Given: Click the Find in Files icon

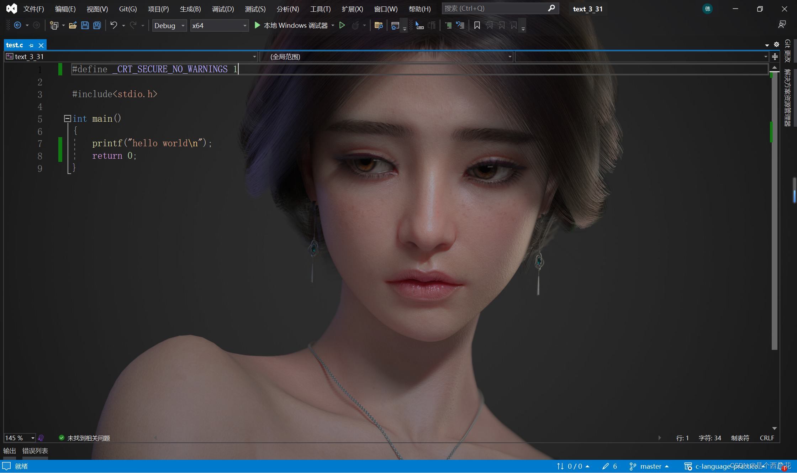Looking at the screenshot, I should 378,25.
